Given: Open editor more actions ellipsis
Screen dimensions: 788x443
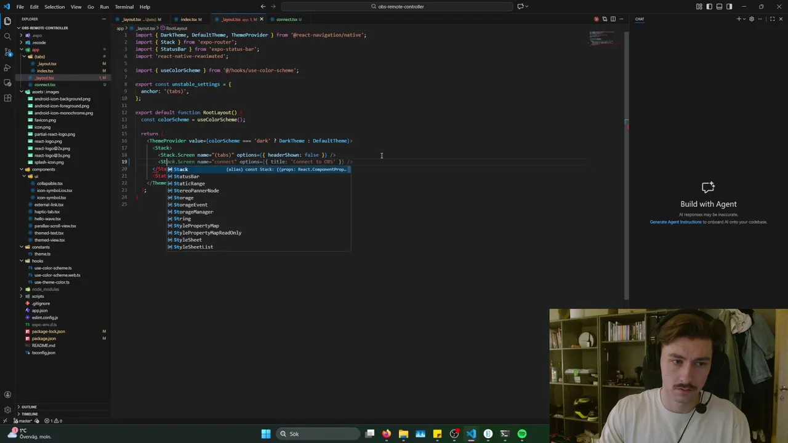Looking at the screenshot, I should click(621, 19).
